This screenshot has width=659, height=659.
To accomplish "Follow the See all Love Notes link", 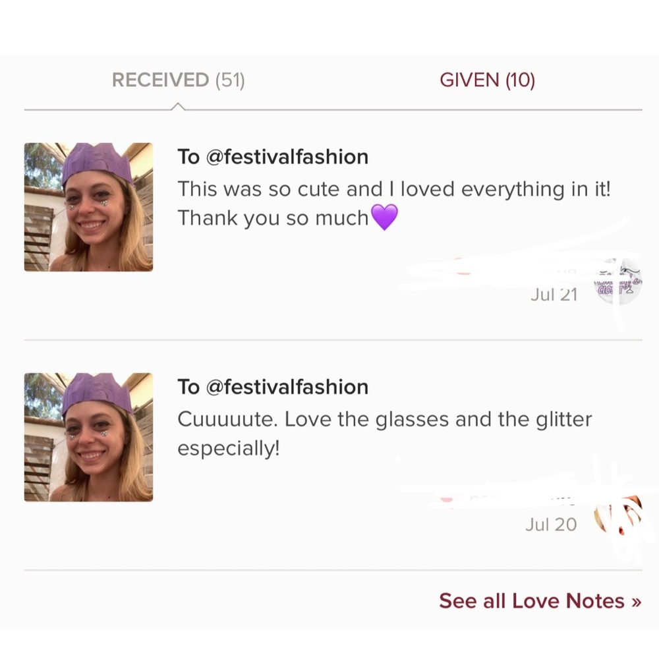I will click(540, 601).
